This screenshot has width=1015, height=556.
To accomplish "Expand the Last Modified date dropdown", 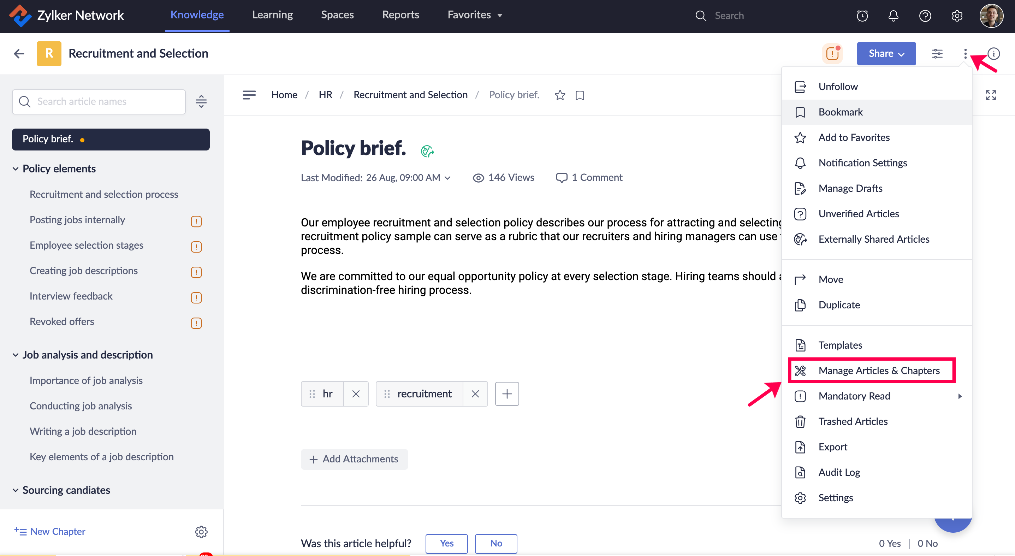I will [447, 178].
